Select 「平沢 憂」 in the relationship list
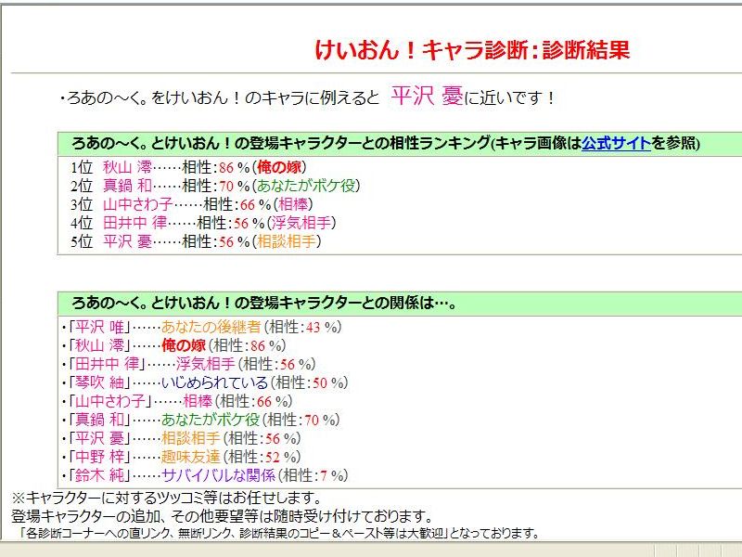This screenshot has height=557, width=742. (99, 438)
